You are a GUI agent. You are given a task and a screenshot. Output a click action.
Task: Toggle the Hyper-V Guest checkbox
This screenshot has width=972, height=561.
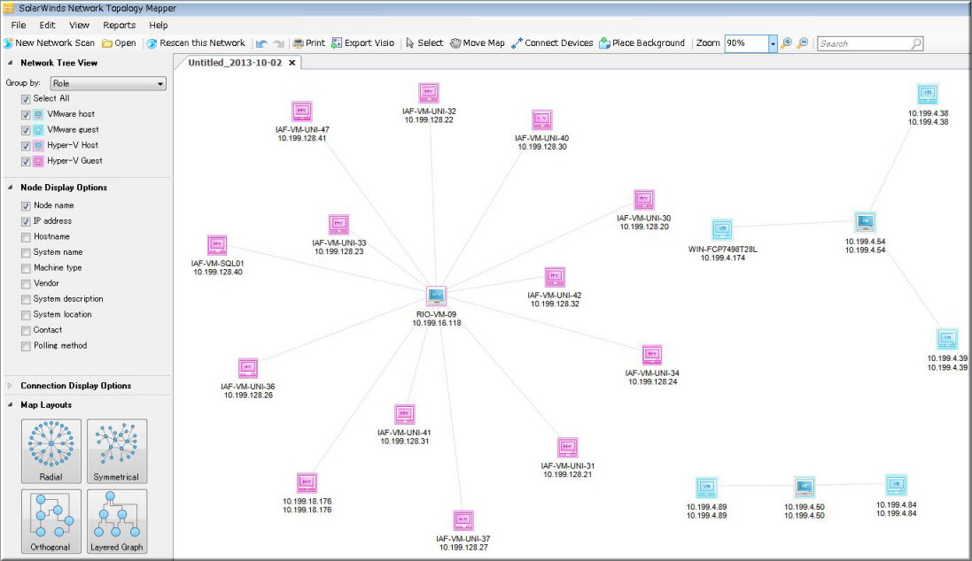click(26, 161)
